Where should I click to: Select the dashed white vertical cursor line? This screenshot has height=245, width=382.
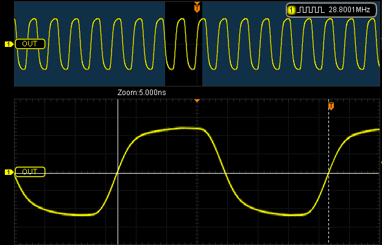pos(329,172)
